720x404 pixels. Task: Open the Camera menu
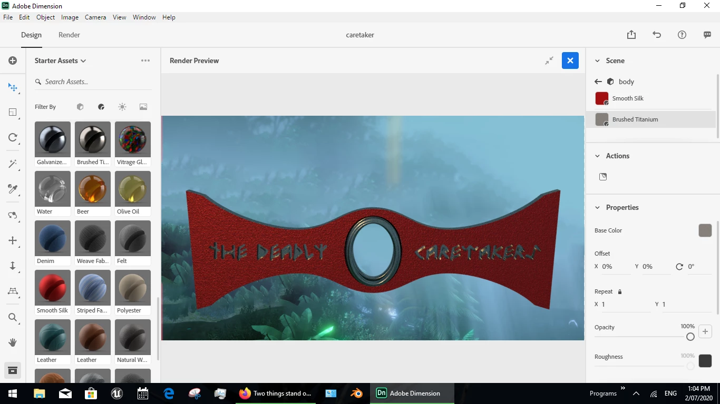[x=95, y=17]
